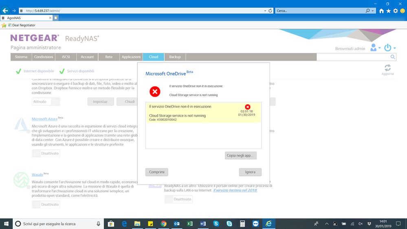
Task: Open the address bar dropdown arrow
Action: 265,11
